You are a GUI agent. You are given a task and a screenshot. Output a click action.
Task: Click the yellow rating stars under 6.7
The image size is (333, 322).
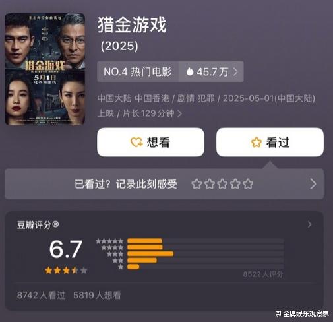tap(66, 270)
